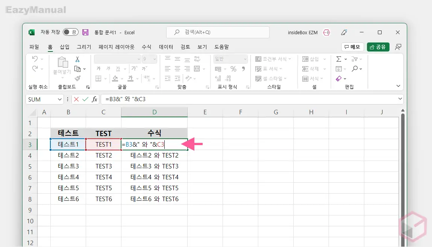Toggle Top Align vertical alignment
This screenshot has width=432, height=247.
[168, 59]
